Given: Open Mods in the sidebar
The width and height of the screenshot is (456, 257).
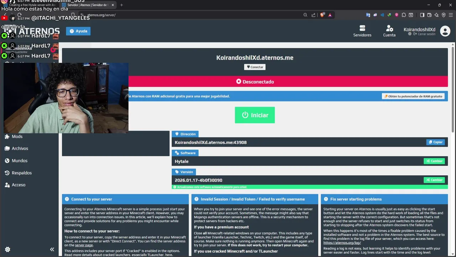Looking at the screenshot, I should click(14, 136).
